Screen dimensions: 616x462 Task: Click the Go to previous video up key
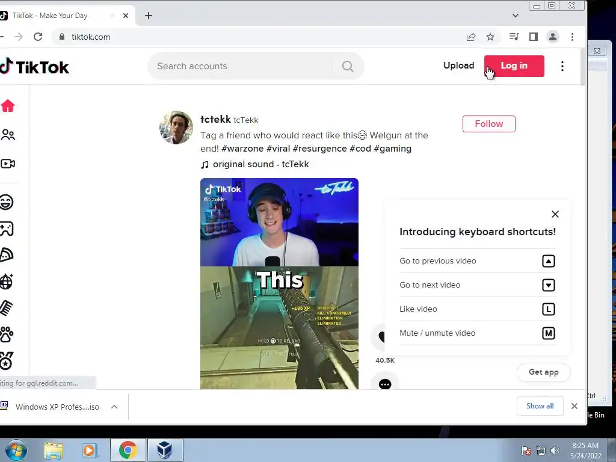point(549,261)
